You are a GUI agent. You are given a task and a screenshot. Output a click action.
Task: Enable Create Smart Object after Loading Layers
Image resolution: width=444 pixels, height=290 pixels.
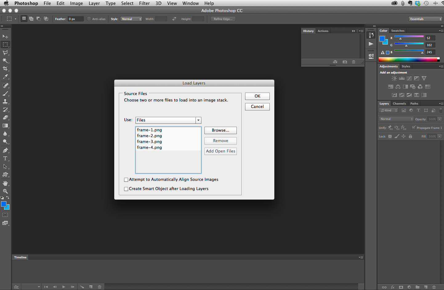pyautogui.click(x=126, y=189)
